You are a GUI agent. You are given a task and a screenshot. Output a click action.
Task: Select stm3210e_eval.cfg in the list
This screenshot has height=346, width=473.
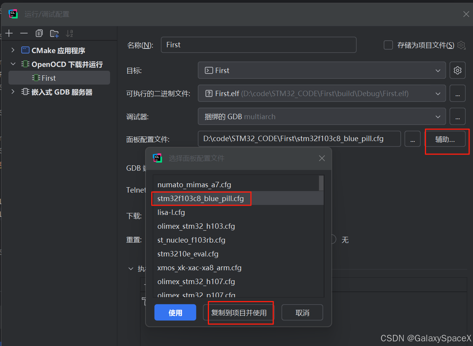coord(238,254)
